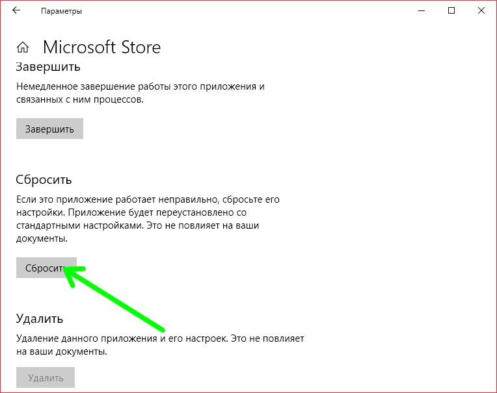Image resolution: width=497 pixels, height=393 pixels.
Task: Go back with the arrow icon
Action: (16, 10)
